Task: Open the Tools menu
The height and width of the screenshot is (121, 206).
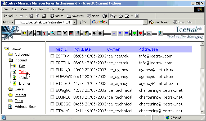Action: pyautogui.click(x=51, y=9)
